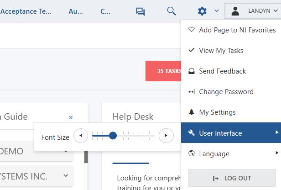
Task: Open the Acceptance Te... navigation tab
Action: click(x=26, y=11)
